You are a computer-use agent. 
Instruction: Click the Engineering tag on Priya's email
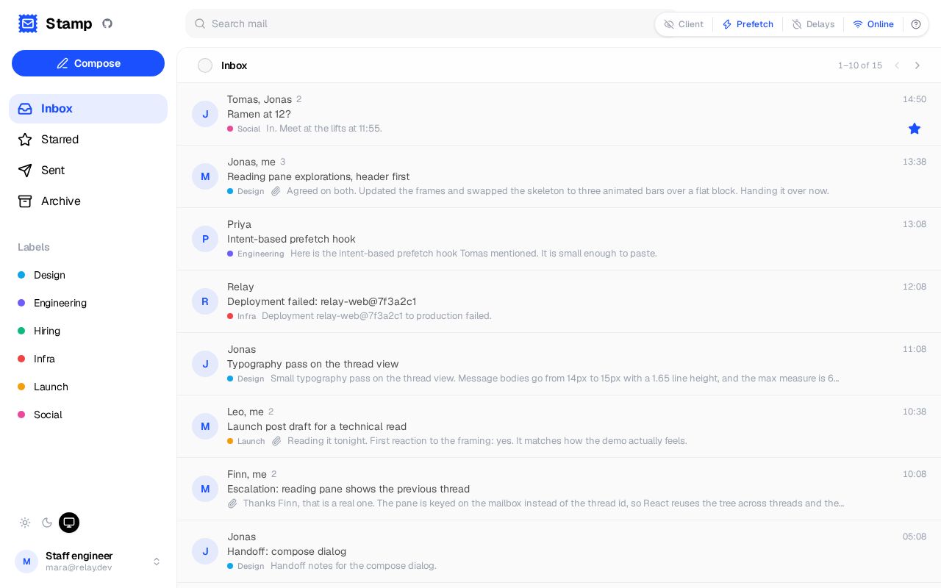[256, 254]
